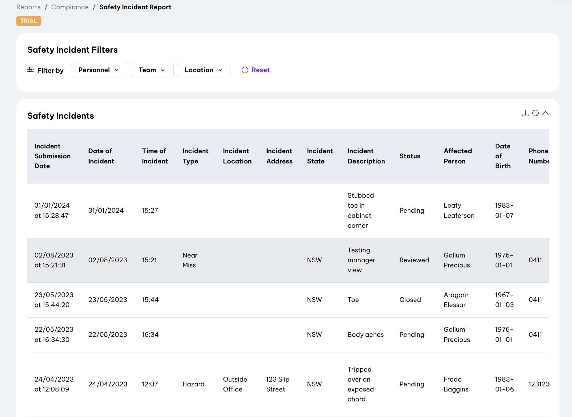Screen dimensions: 572x417
Task: Click the purple circular reset arrow icon
Action: [x=245, y=70]
